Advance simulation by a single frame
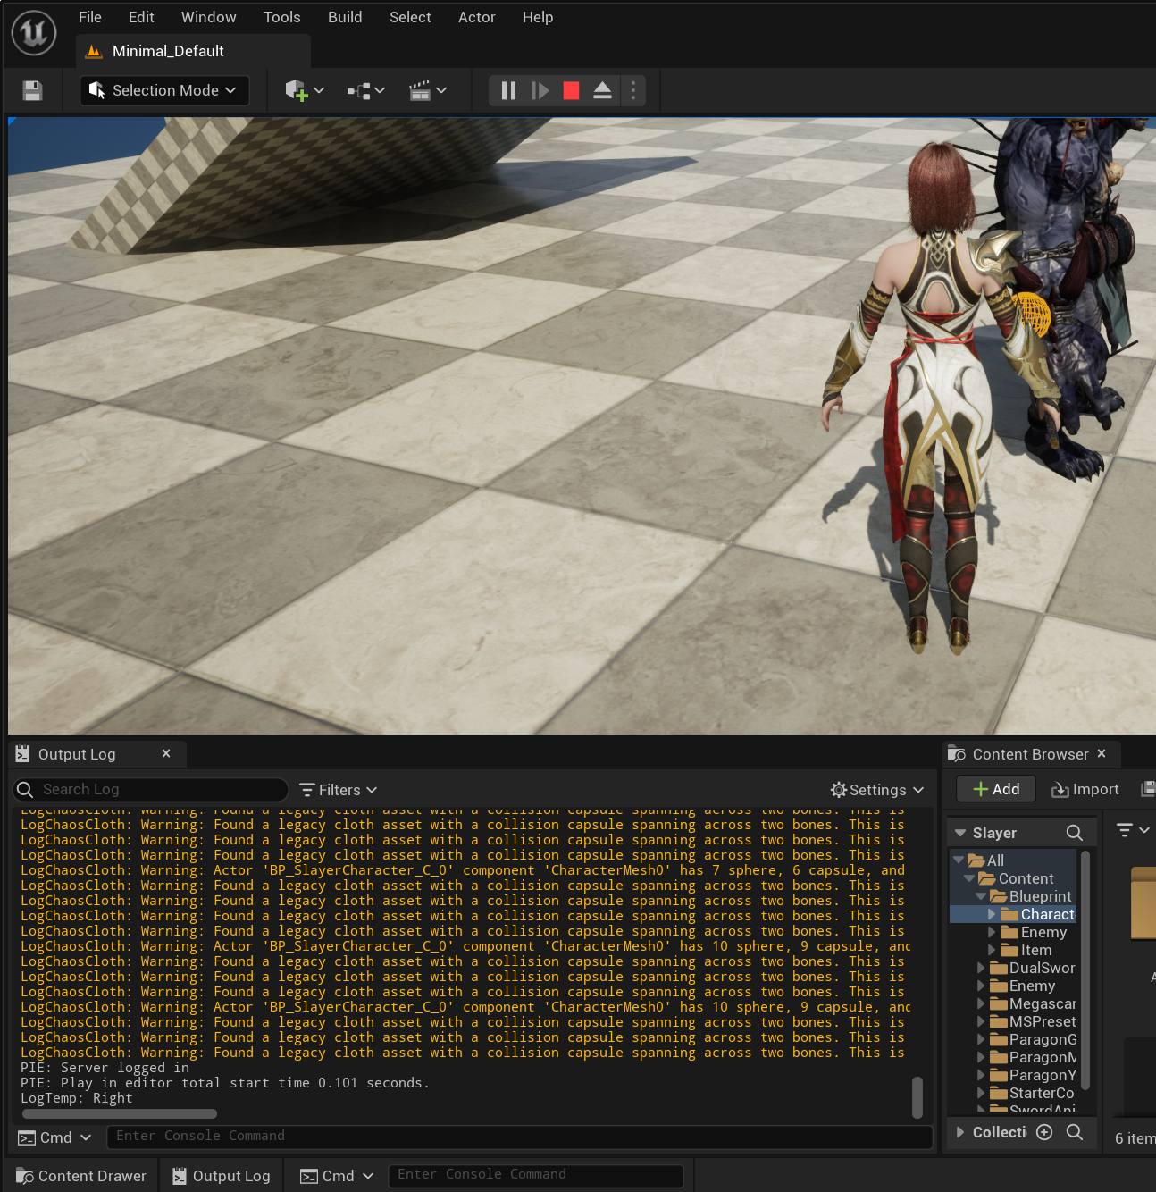 tap(540, 90)
